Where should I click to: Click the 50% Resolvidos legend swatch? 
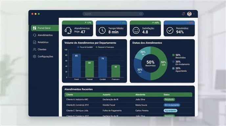point(173,55)
